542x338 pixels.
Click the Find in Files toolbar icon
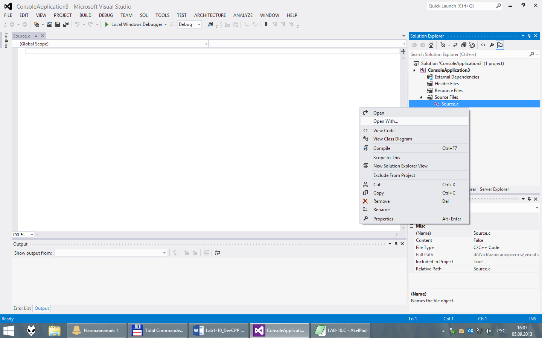click(x=210, y=24)
